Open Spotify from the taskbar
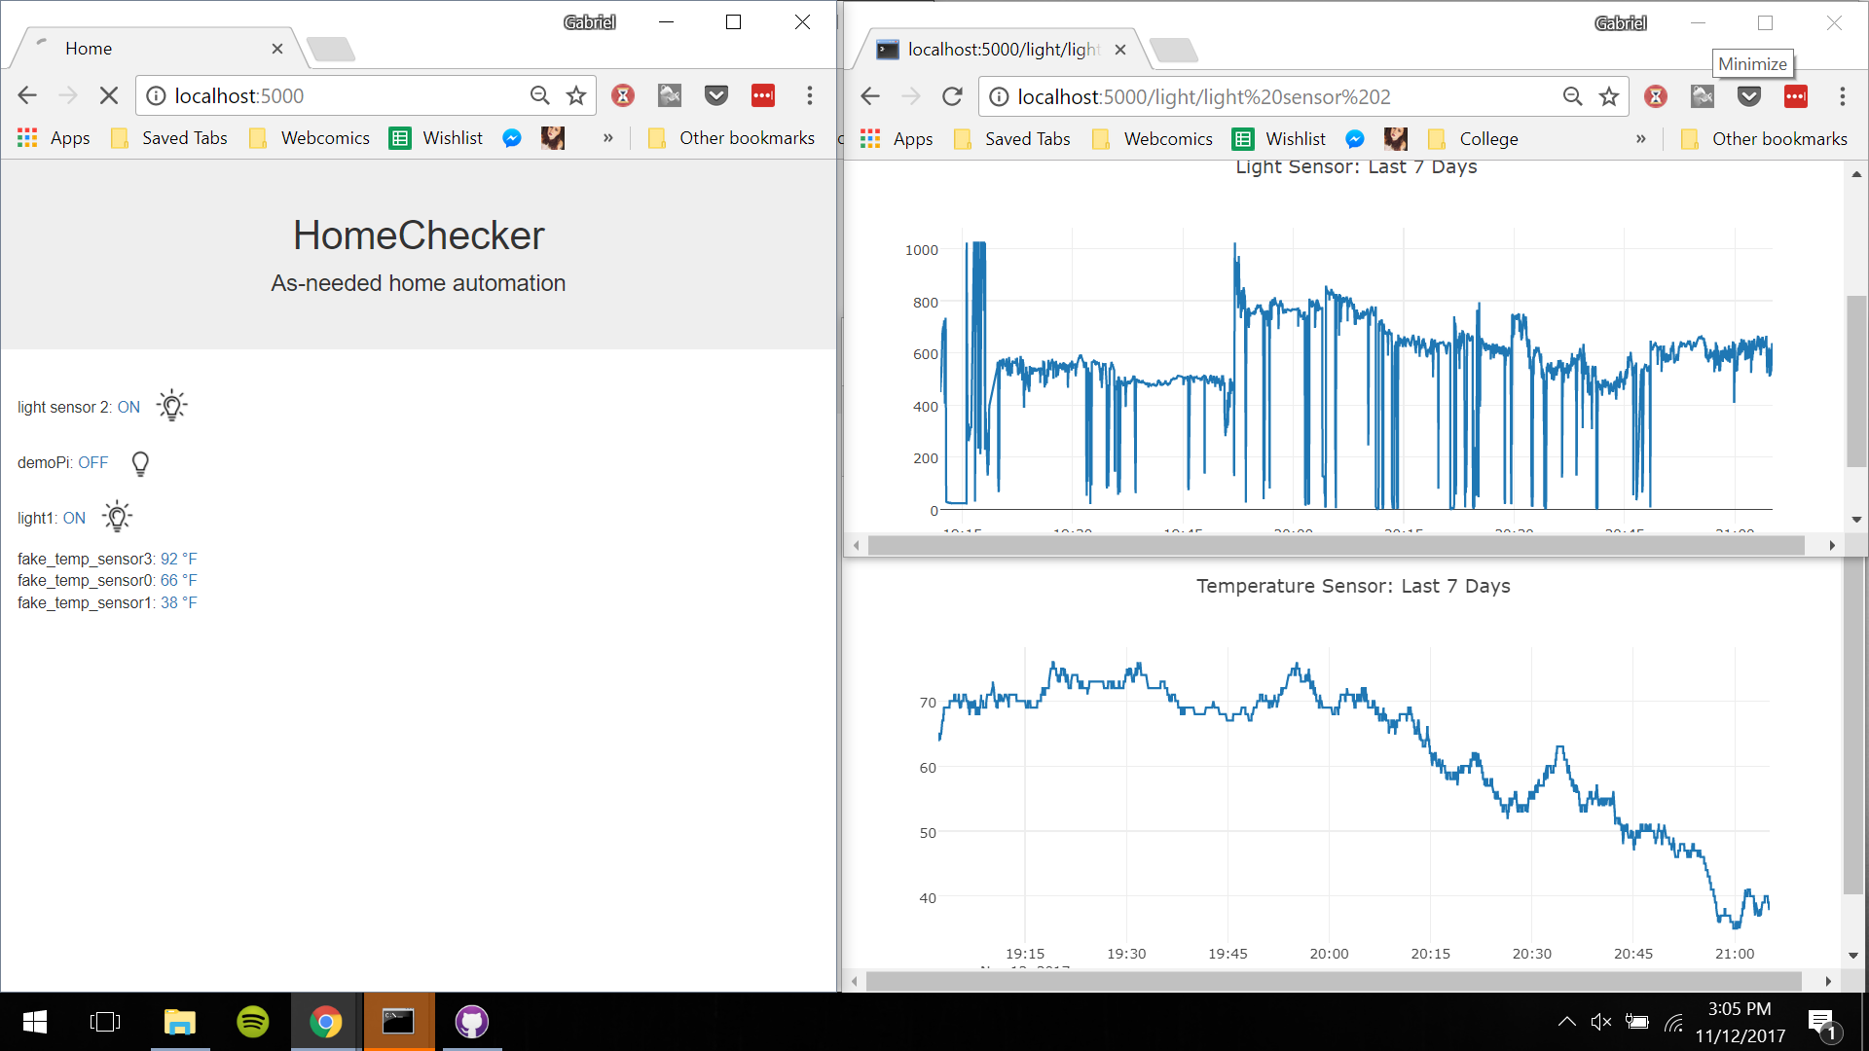 tap(253, 1022)
